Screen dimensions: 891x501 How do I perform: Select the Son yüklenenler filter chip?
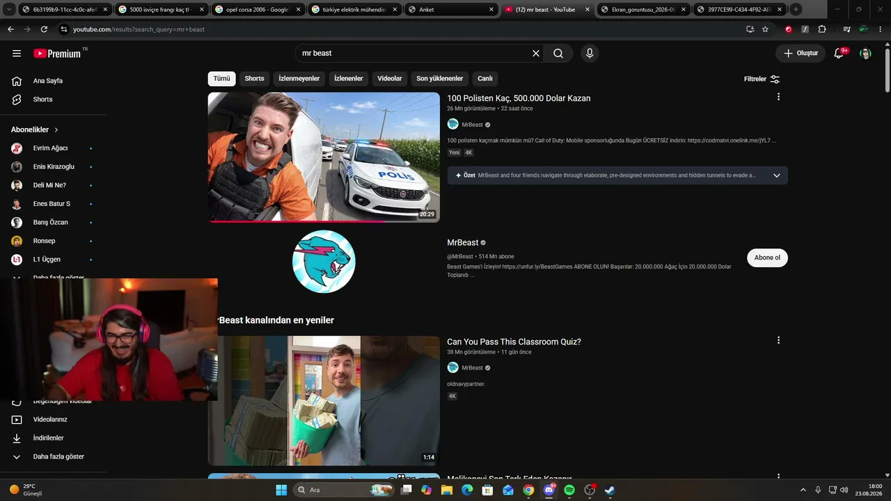pyautogui.click(x=440, y=79)
